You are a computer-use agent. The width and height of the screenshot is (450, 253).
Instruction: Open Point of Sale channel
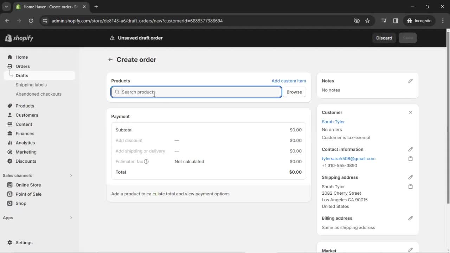(x=28, y=194)
